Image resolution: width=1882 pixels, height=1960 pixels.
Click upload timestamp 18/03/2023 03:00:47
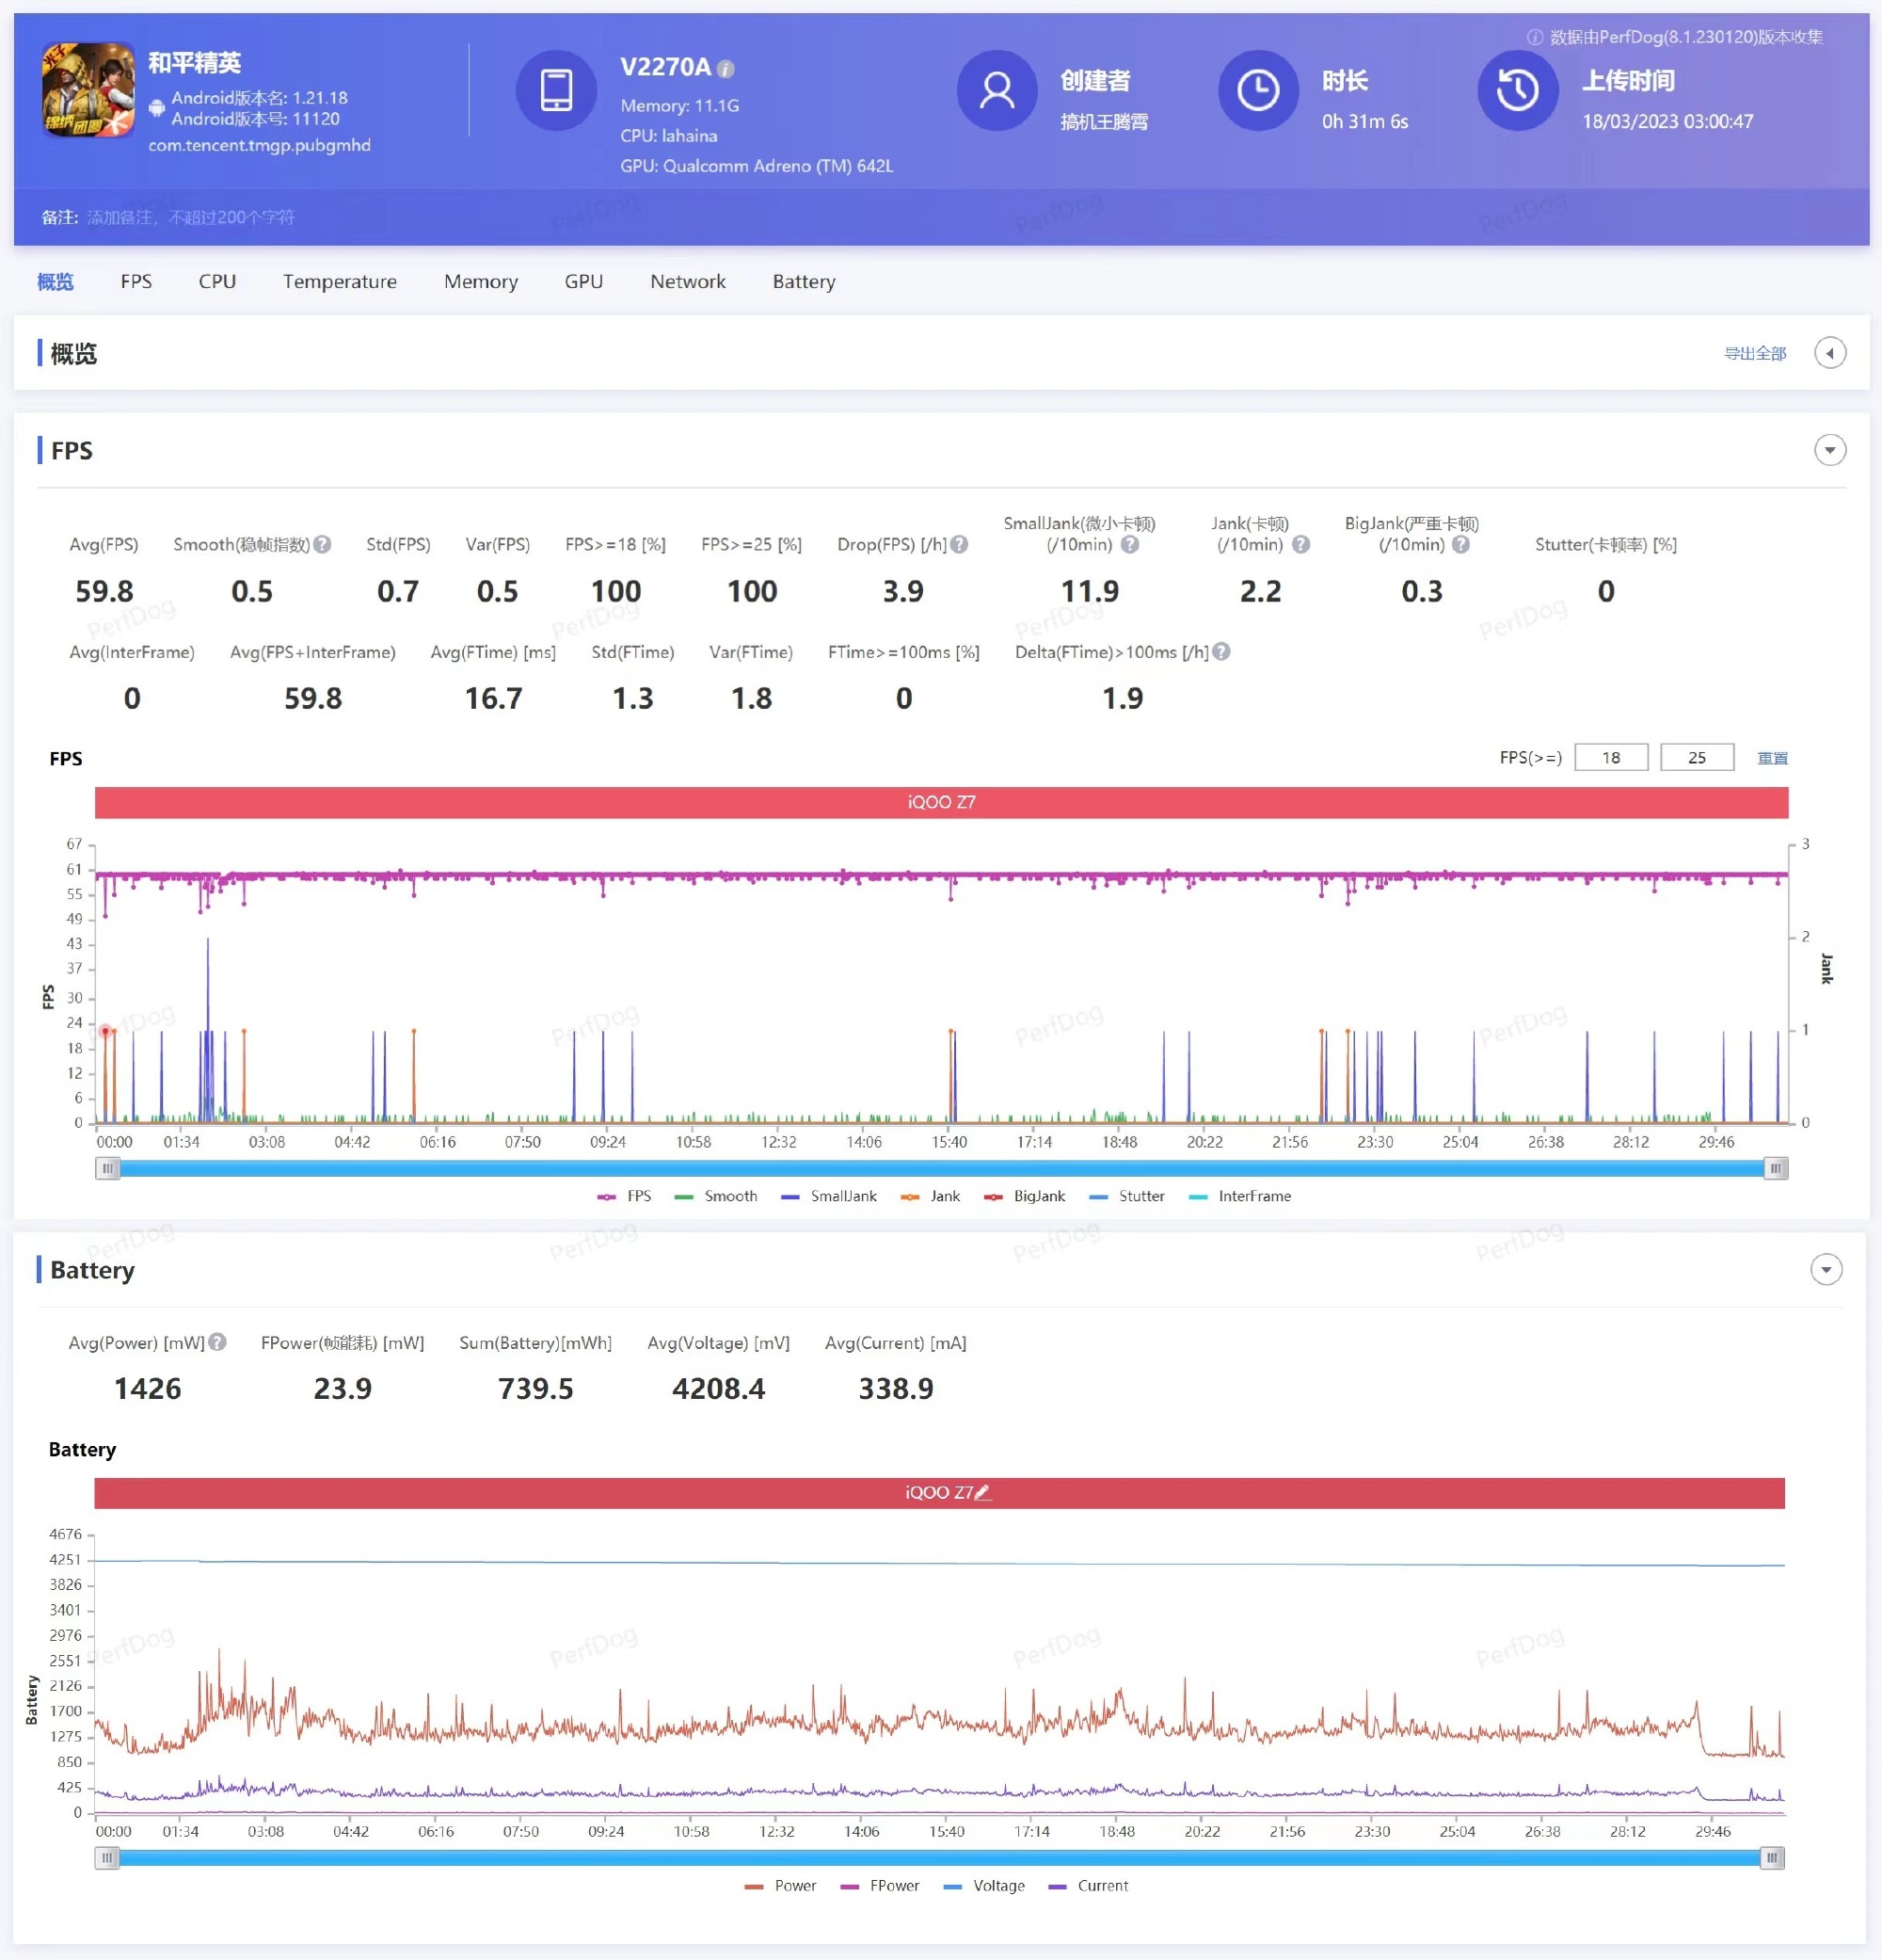1667,121
